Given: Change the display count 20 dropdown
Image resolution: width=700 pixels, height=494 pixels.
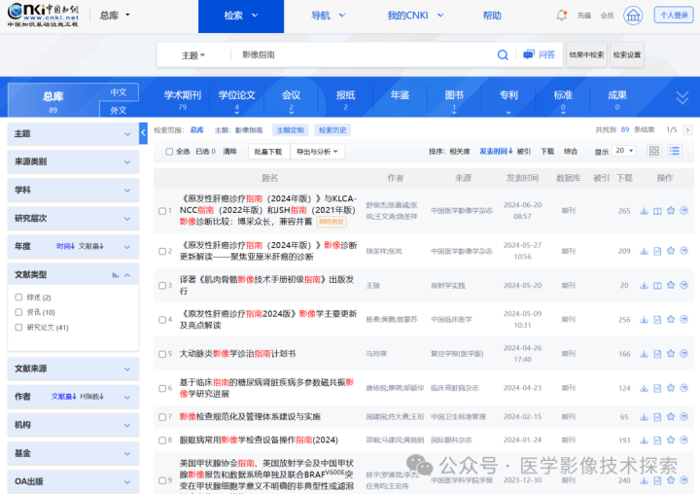Looking at the screenshot, I should point(623,151).
